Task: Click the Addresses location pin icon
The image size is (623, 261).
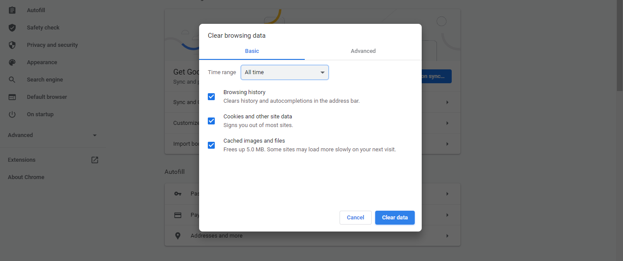Action: coord(177,236)
